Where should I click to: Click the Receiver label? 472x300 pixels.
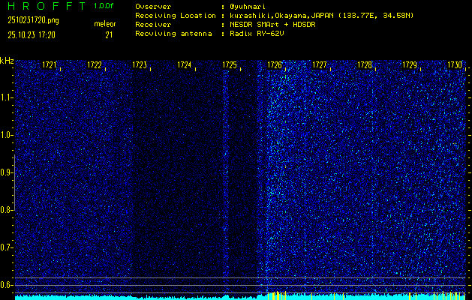click(x=153, y=25)
